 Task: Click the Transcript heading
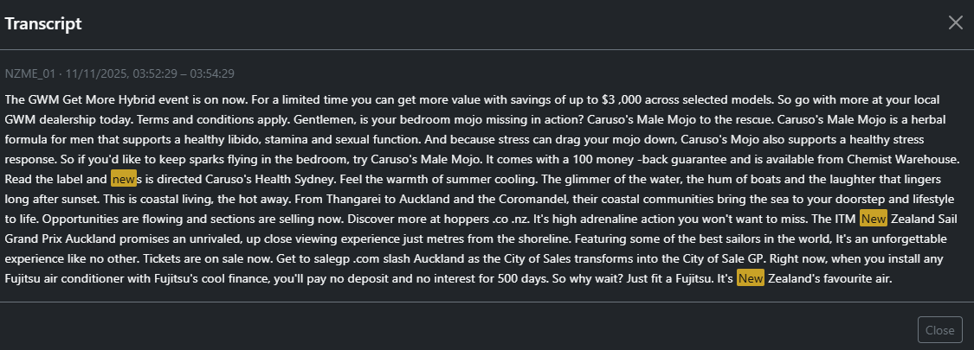(43, 24)
